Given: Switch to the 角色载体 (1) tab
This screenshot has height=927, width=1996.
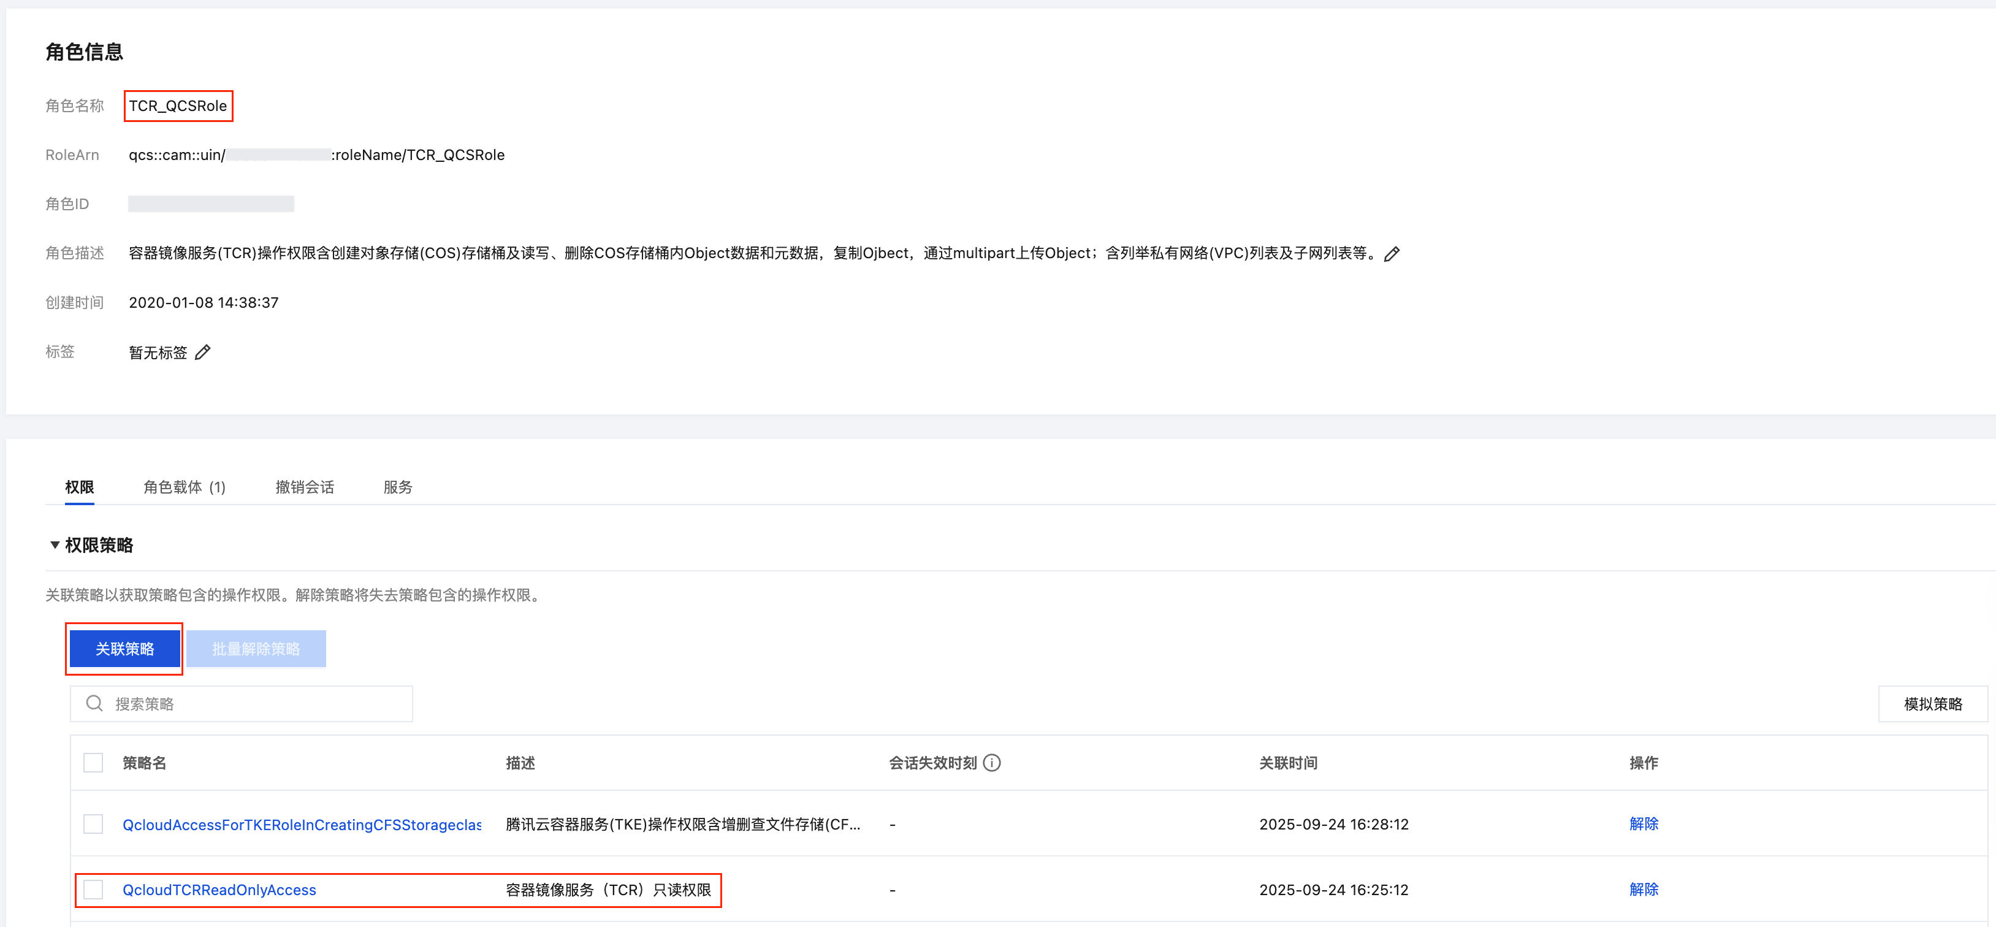Looking at the screenshot, I should [185, 487].
